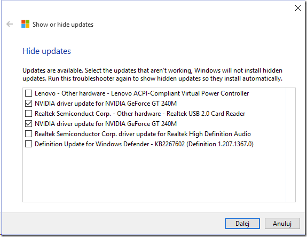Click the Lenovo Other hardware label text
Screen dimensions: 307x237
[141, 93]
